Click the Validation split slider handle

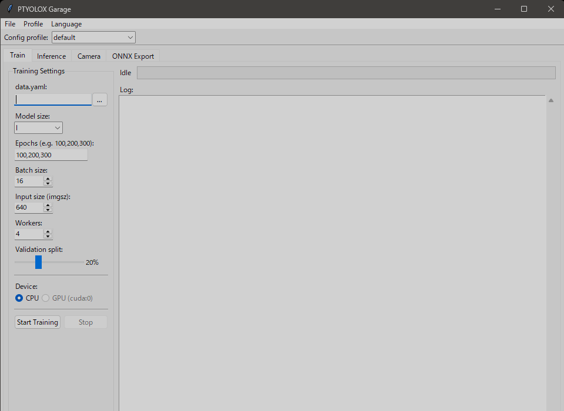[x=39, y=262]
